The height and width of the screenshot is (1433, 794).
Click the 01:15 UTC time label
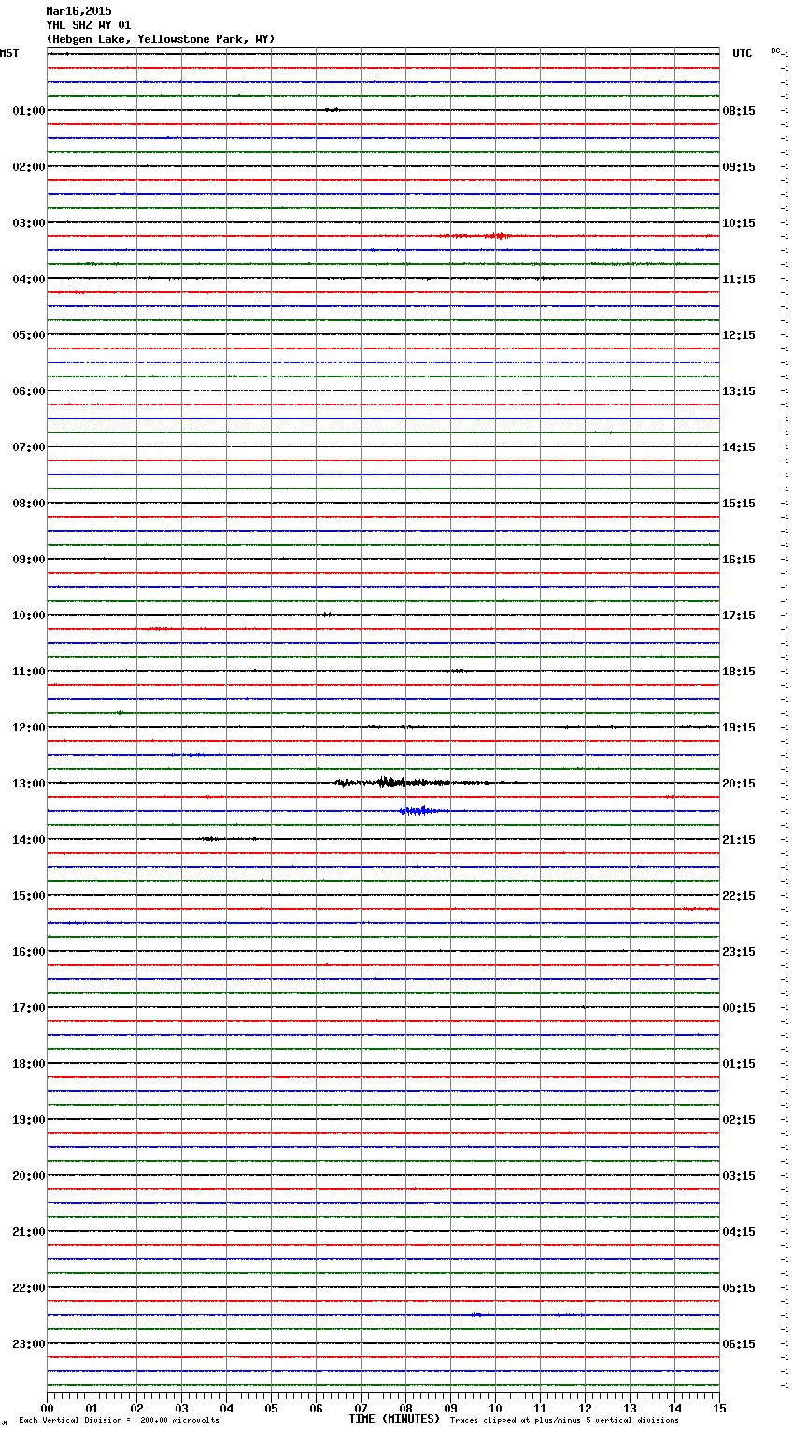[x=739, y=1064]
